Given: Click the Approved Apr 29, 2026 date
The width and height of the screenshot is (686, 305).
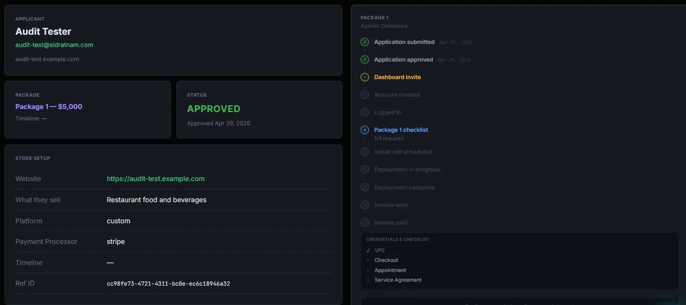Looking at the screenshot, I should (x=219, y=123).
